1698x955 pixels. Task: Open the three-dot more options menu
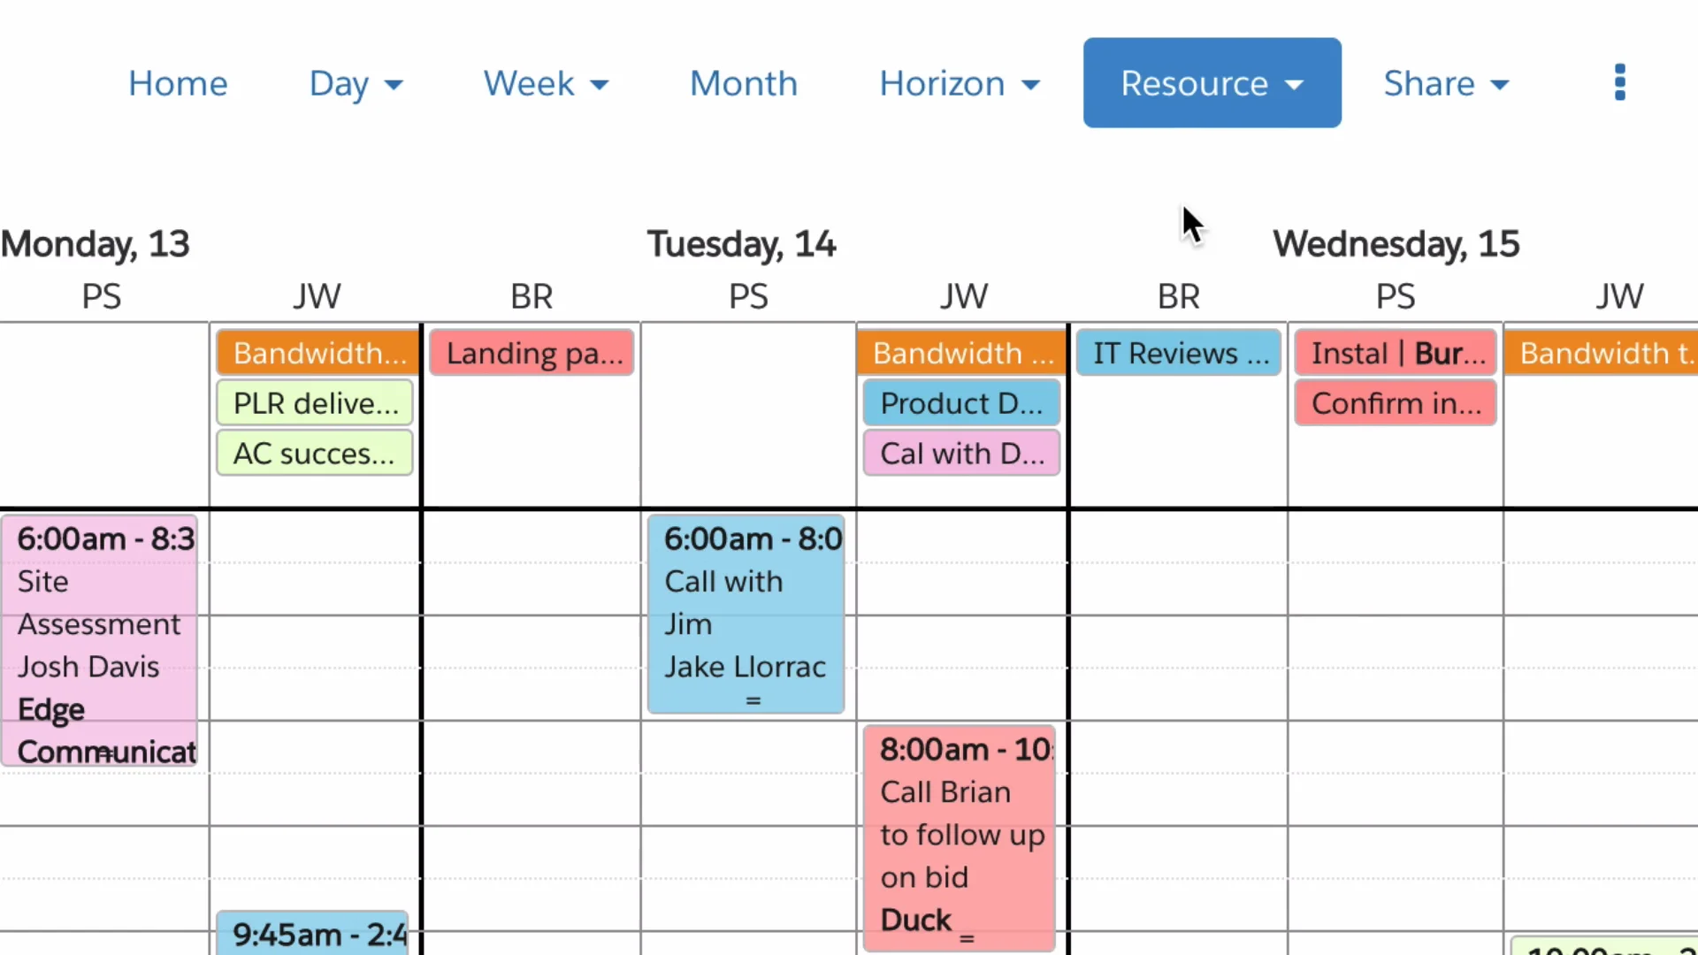click(x=1619, y=83)
